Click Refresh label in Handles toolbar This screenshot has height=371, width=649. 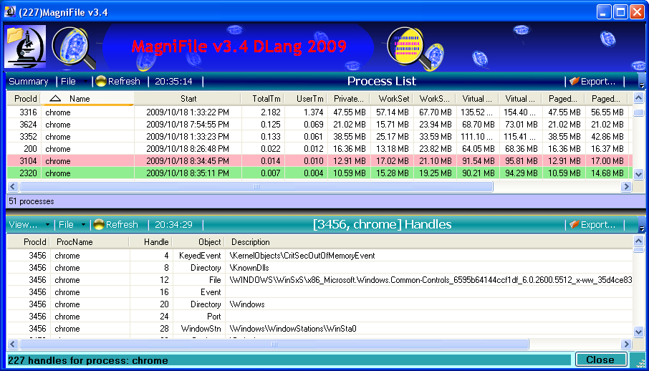coord(122,225)
